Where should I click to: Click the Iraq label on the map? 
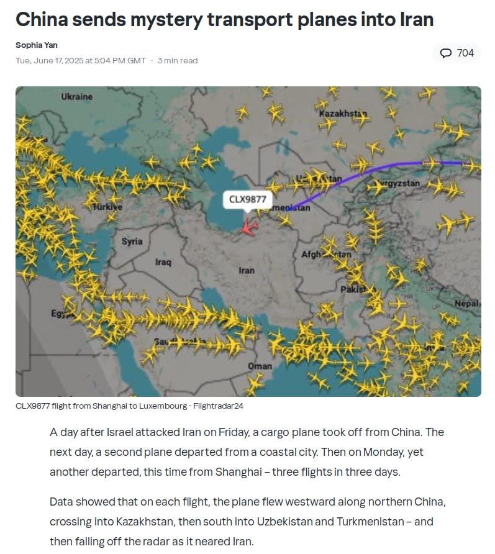click(163, 262)
